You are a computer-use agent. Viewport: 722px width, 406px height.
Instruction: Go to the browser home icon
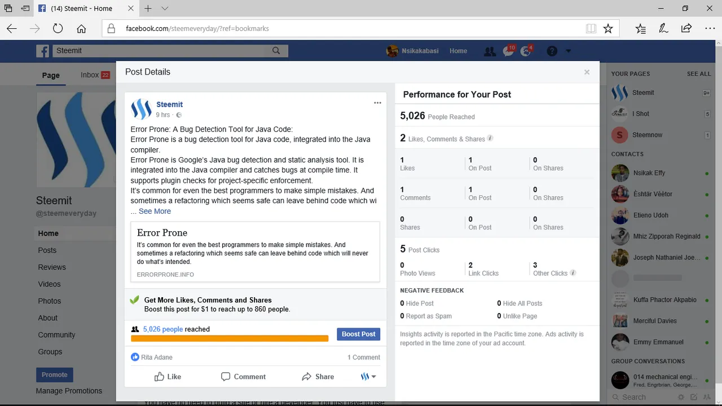pos(81,29)
